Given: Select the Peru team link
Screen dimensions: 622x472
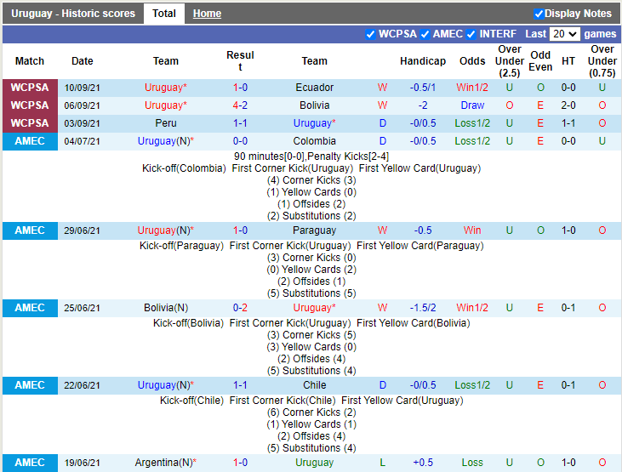Looking at the screenshot, I should (x=166, y=123).
